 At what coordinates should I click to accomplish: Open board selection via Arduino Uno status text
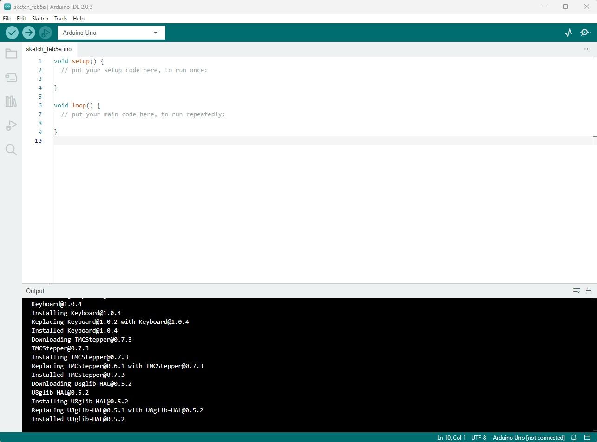click(529, 438)
